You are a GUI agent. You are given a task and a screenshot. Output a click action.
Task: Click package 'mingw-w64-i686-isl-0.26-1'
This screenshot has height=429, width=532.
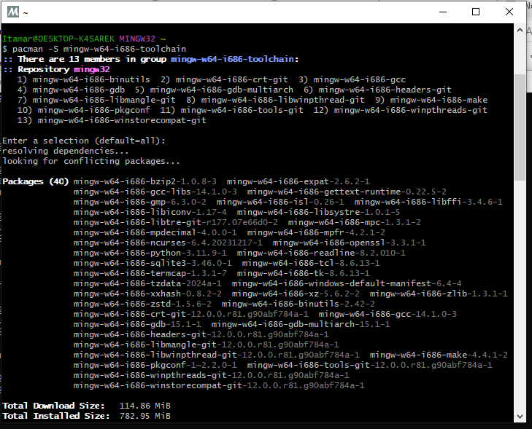tap(280, 202)
